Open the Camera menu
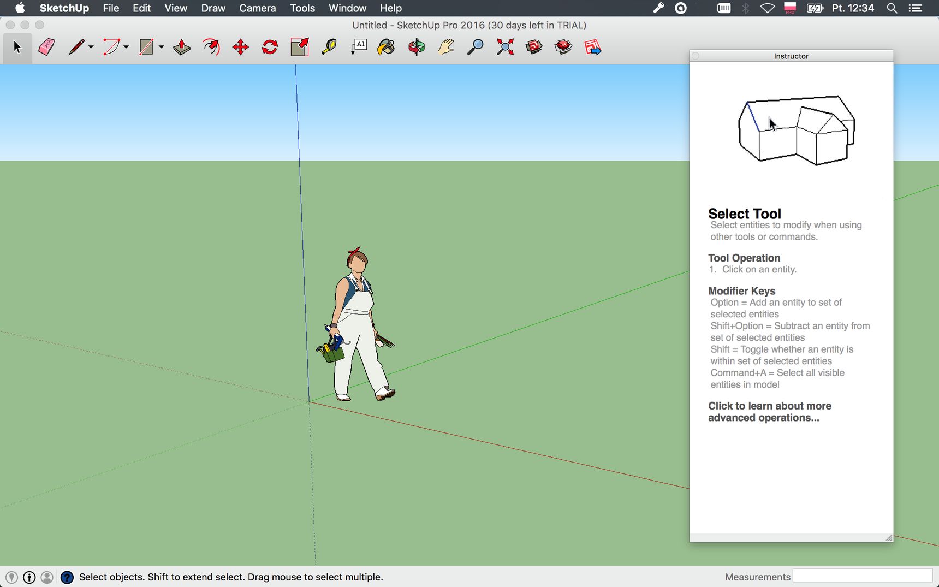 257,8
